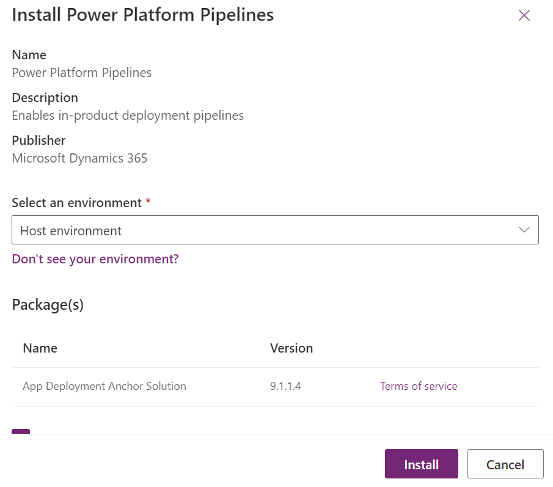The width and height of the screenshot is (553, 487).
Task: Open the Host environment combo box
Action: point(263,230)
